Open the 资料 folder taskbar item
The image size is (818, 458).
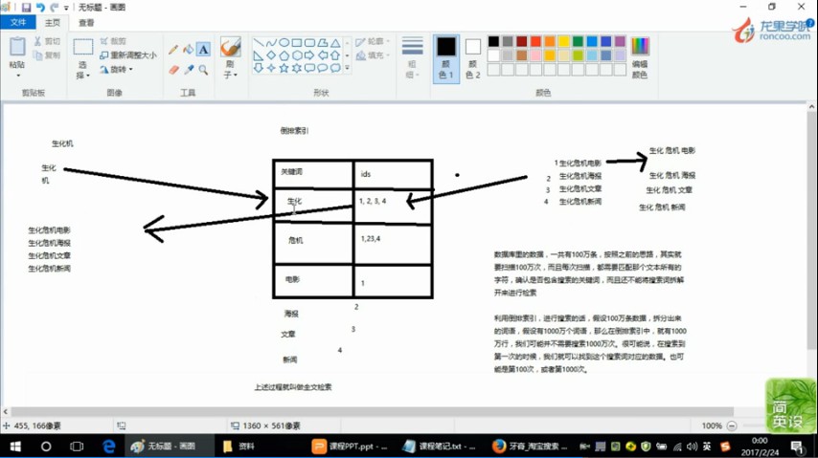[x=239, y=447]
